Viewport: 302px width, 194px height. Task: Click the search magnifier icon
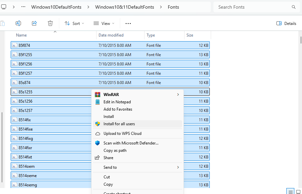point(294,7)
